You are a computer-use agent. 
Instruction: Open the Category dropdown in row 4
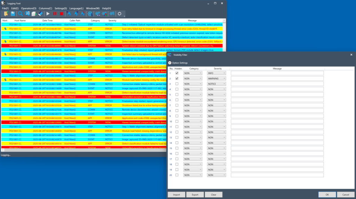pos(193,89)
